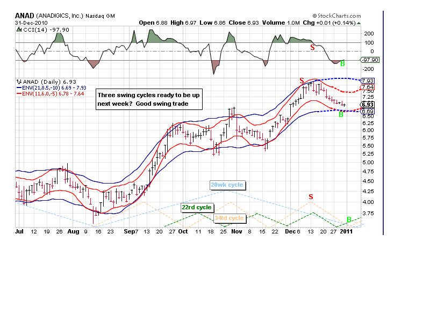The height and width of the screenshot is (322, 430).
Task: Click the 7.25 price axis label
Action: coord(368,97)
